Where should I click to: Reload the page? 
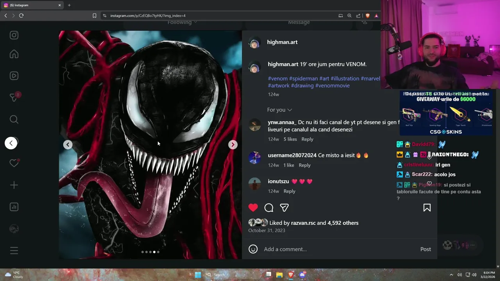[x=21, y=16]
